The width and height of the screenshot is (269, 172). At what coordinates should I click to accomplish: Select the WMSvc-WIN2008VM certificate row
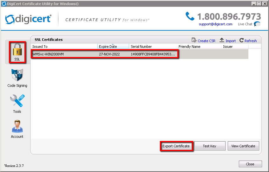[x=105, y=54]
